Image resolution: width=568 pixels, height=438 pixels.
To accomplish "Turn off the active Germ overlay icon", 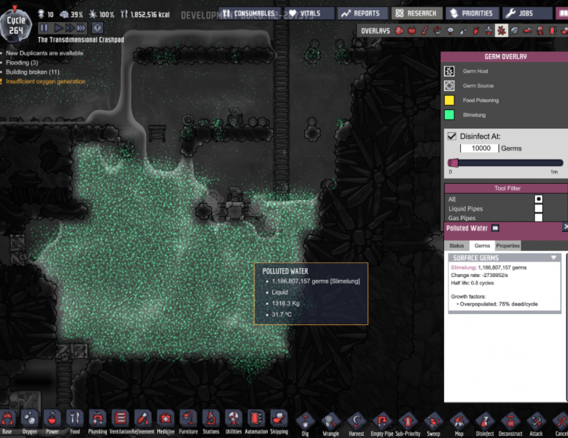I will 502,31.
